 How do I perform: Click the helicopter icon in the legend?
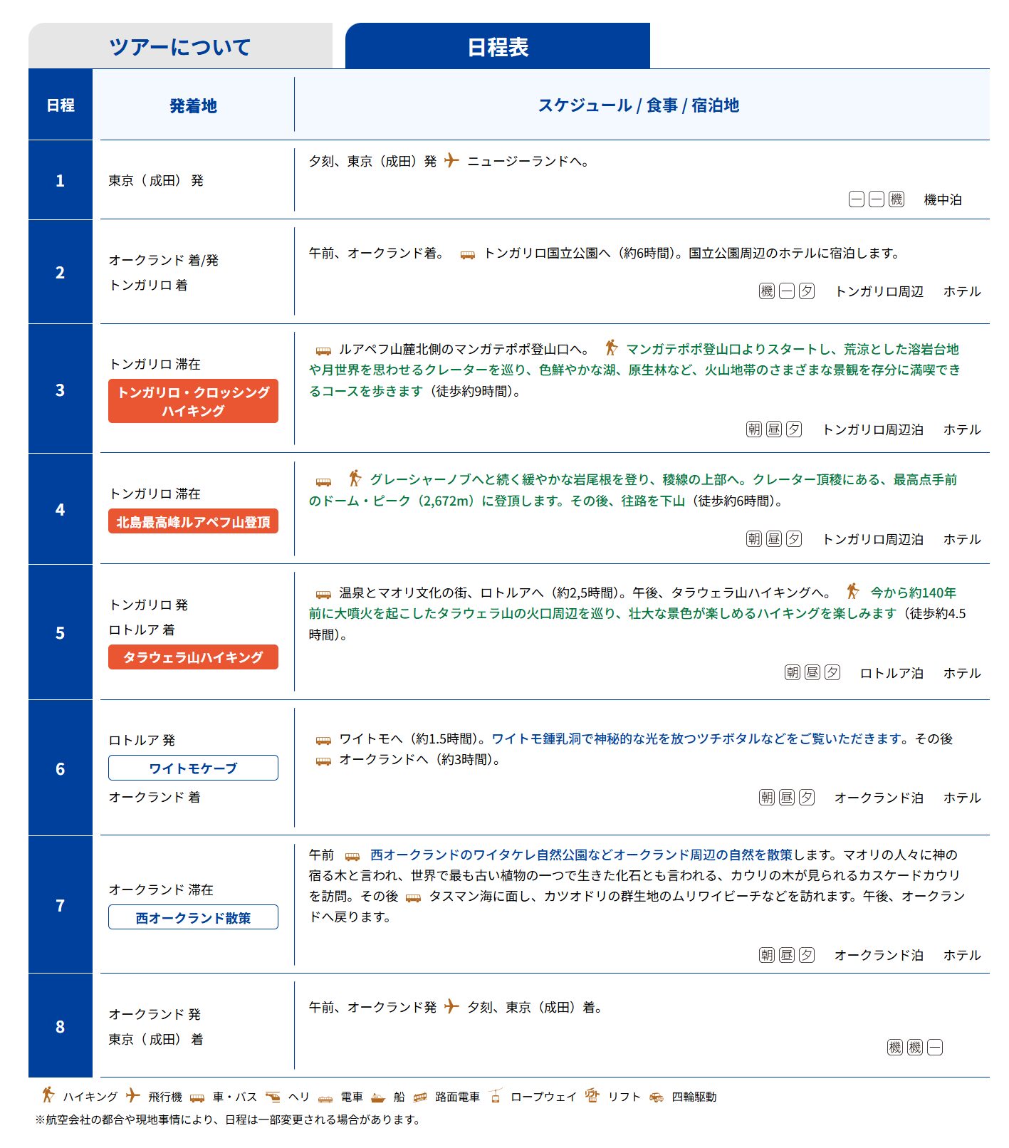point(273,1097)
